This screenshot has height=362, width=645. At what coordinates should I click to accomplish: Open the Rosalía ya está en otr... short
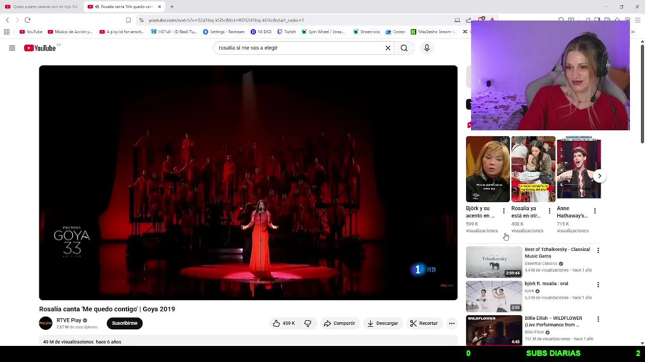pyautogui.click(x=533, y=169)
